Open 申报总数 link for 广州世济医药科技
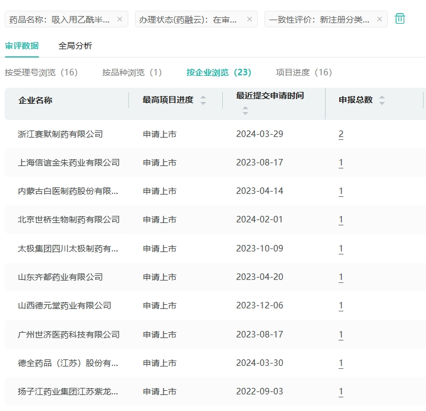 click(x=341, y=334)
